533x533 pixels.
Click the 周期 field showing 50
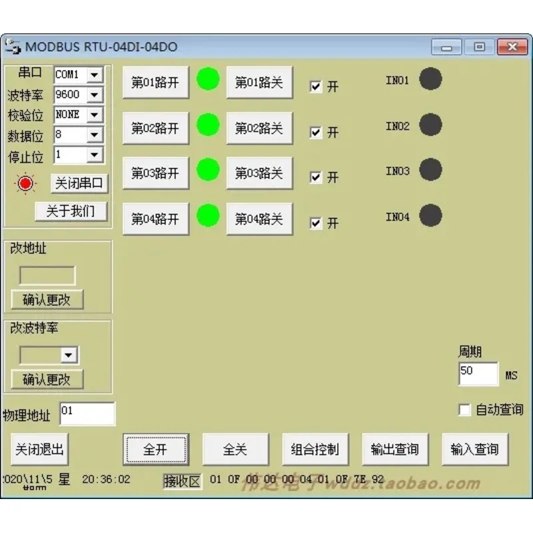click(x=478, y=374)
